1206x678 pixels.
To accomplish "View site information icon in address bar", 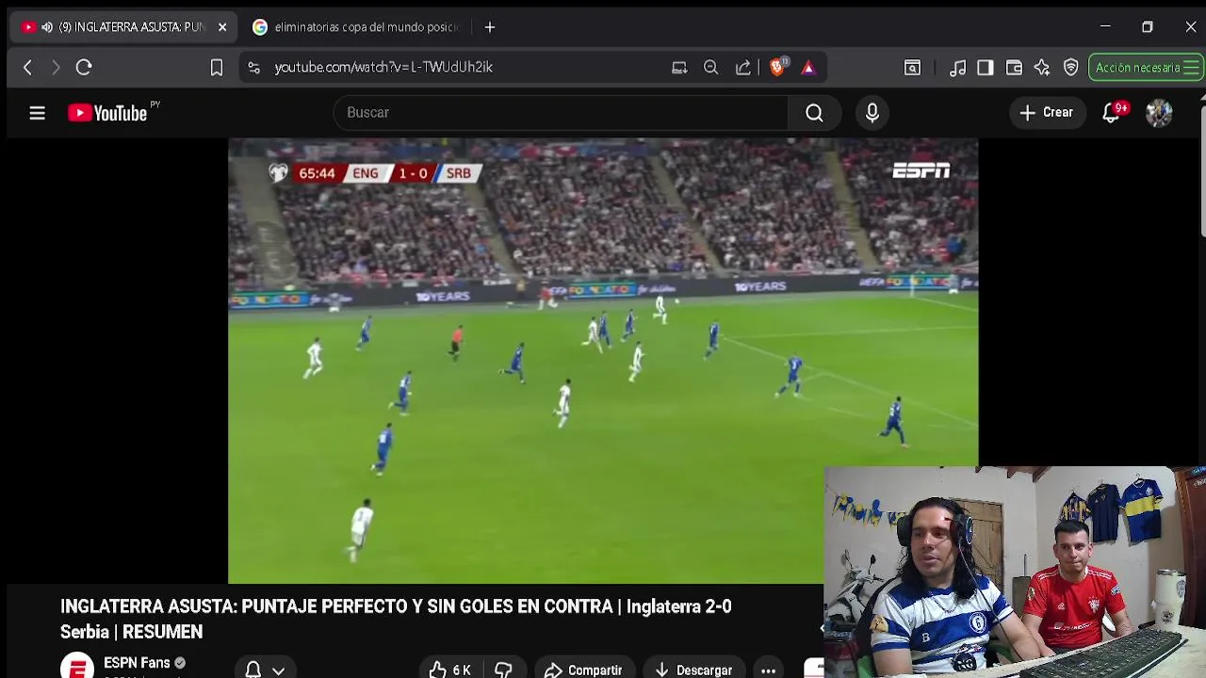I will (x=254, y=67).
